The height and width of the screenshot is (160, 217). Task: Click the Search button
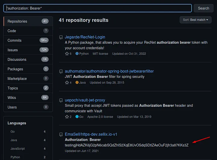click(203, 8)
